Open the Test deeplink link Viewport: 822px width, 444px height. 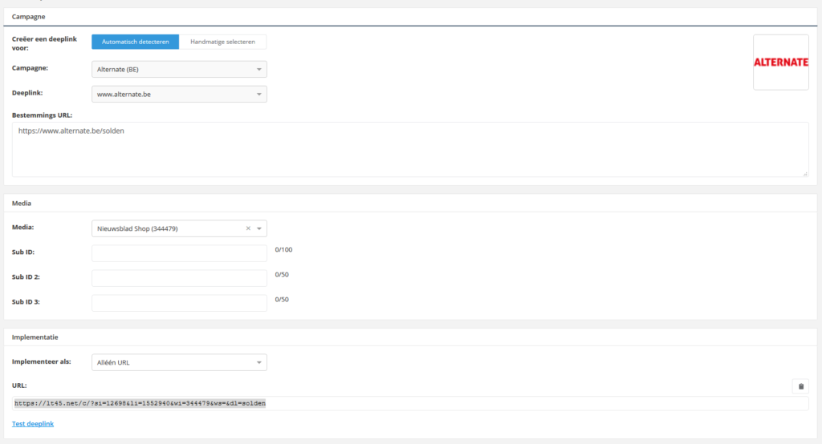point(33,423)
